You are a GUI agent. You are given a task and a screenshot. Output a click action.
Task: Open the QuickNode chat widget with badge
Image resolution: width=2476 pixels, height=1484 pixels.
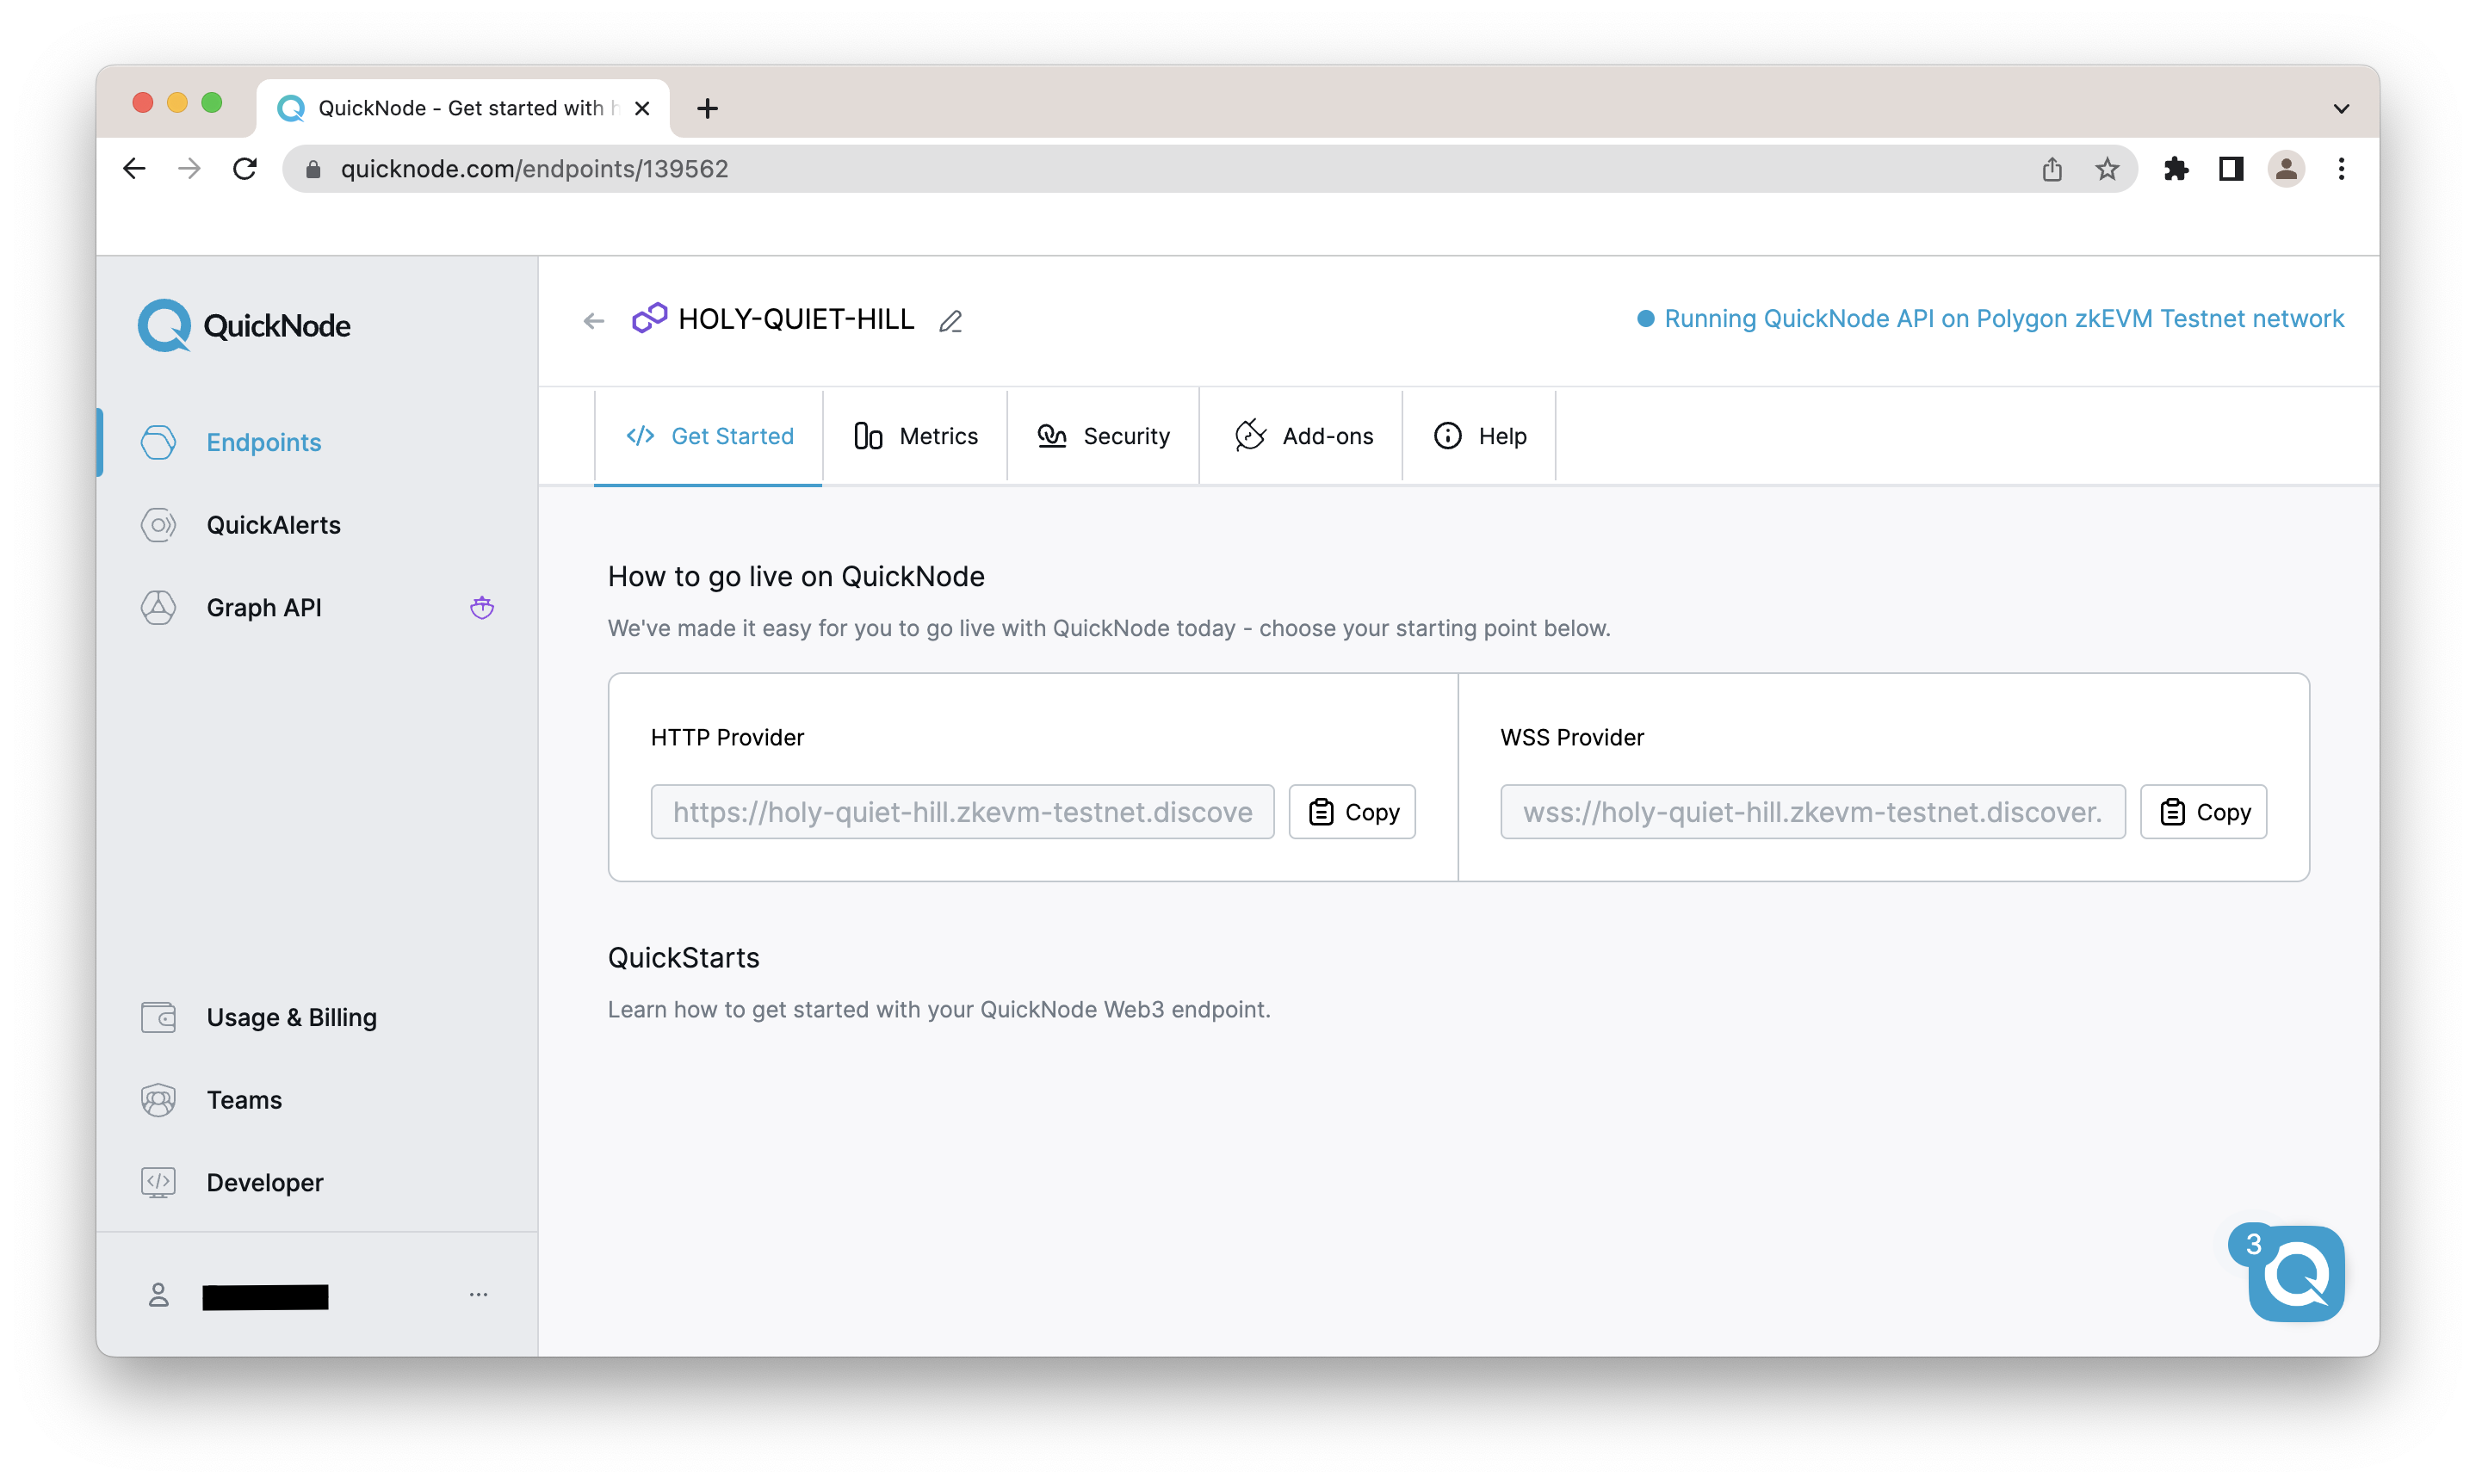pos(2295,1273)
